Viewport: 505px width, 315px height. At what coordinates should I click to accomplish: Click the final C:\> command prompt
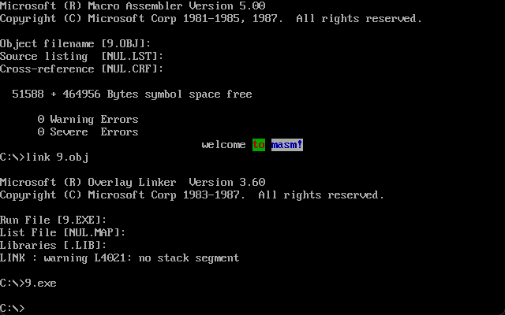13,308
